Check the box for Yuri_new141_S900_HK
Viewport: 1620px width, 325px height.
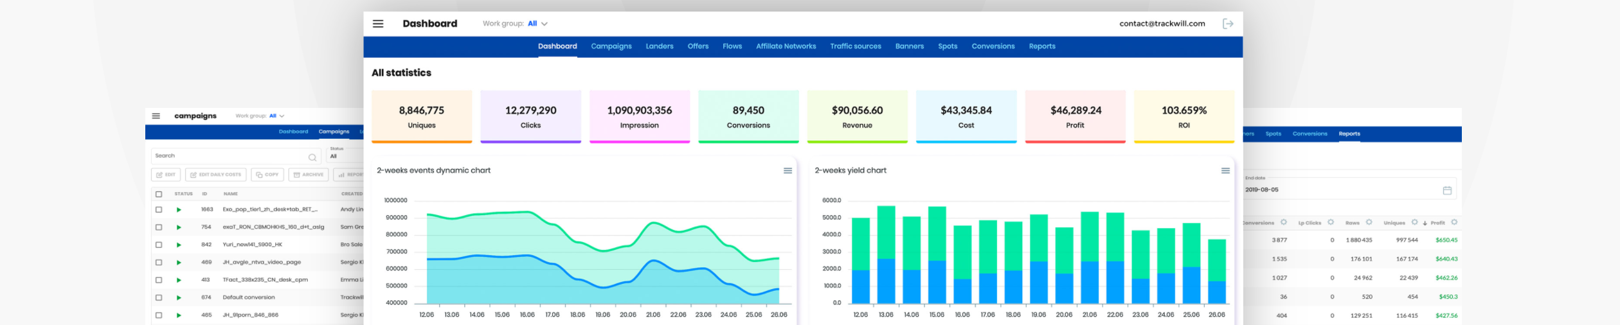coord(159,245)
